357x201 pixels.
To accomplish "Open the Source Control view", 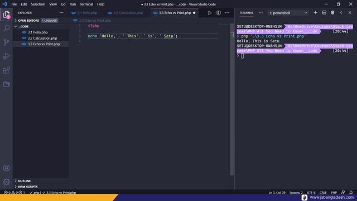I will click(6, 42).
